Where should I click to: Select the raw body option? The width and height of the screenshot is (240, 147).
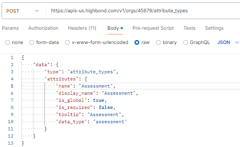(x=137, y=42)
